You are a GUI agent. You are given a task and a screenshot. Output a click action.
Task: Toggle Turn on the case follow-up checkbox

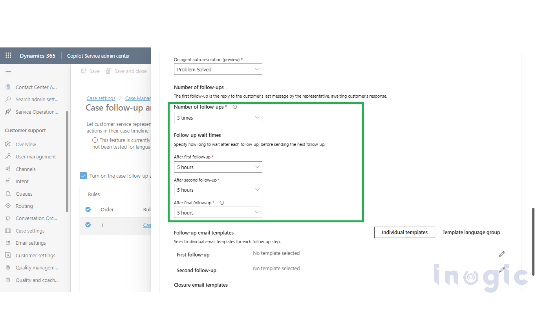tap(83, 176)
